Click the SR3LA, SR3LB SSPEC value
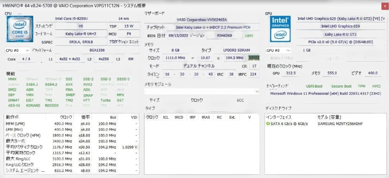 pos(81,42)
